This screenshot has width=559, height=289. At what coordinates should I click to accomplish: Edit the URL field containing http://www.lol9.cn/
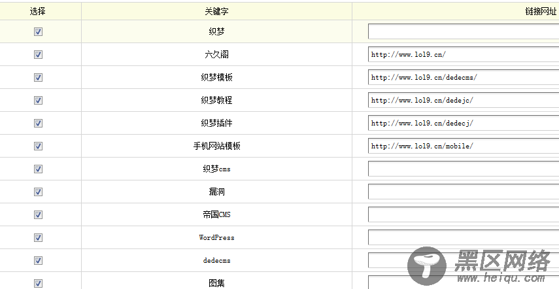(464, 54)
